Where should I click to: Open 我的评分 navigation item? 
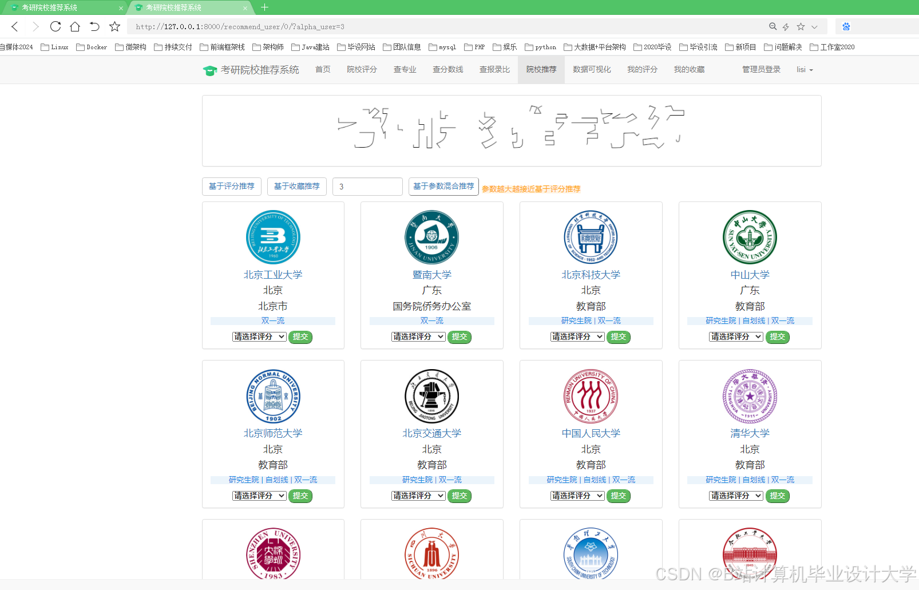pos(642,69)
